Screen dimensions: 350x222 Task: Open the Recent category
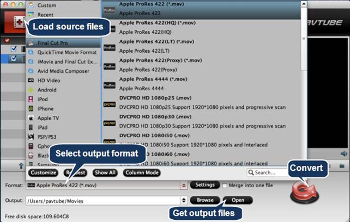click(63, 15)
